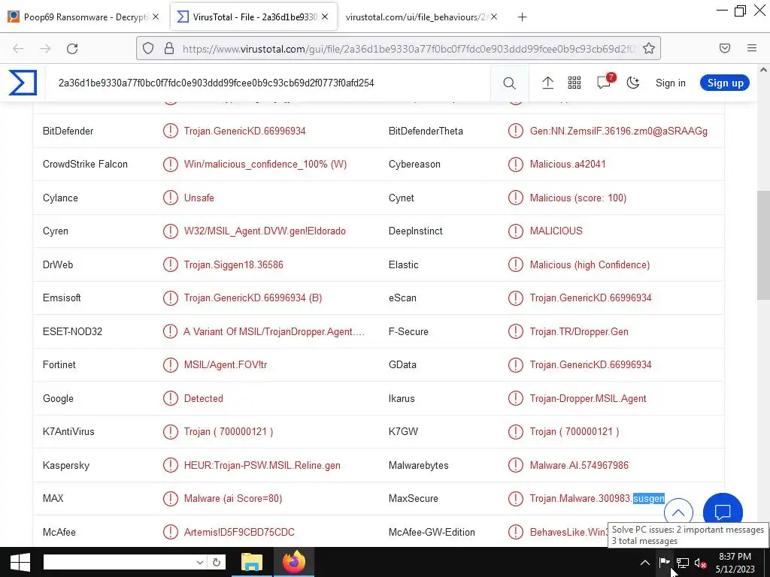Image resolution: width=770 pixels, height=577 pixels.
Task: Open the VirusTotal logo home link
Action: pyautogui.click(x=23, y=83)
